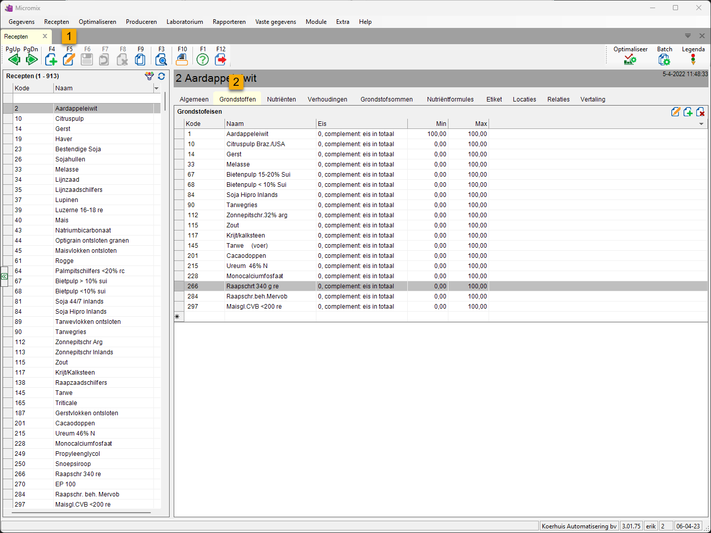
Task: Click the recipe list horizontal scrollbar
Action: click(x=81, y=513)
